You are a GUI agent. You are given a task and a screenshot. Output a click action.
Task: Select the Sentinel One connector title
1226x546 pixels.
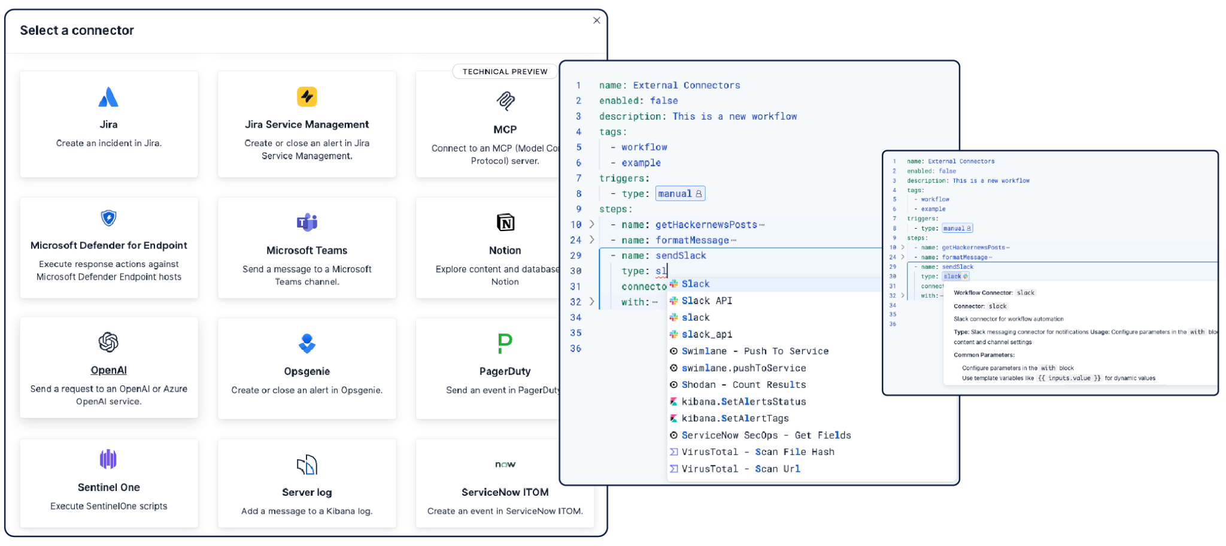click(x=108, y=487)
